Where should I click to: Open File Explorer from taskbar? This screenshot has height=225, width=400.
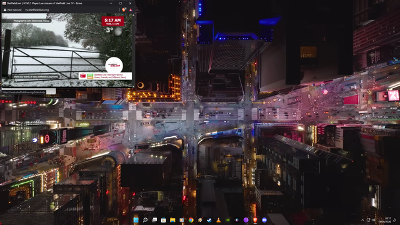(172, 220)
